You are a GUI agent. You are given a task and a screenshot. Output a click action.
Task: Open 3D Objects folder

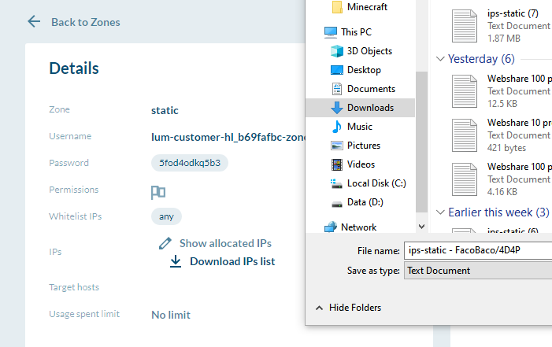(369, 51)
